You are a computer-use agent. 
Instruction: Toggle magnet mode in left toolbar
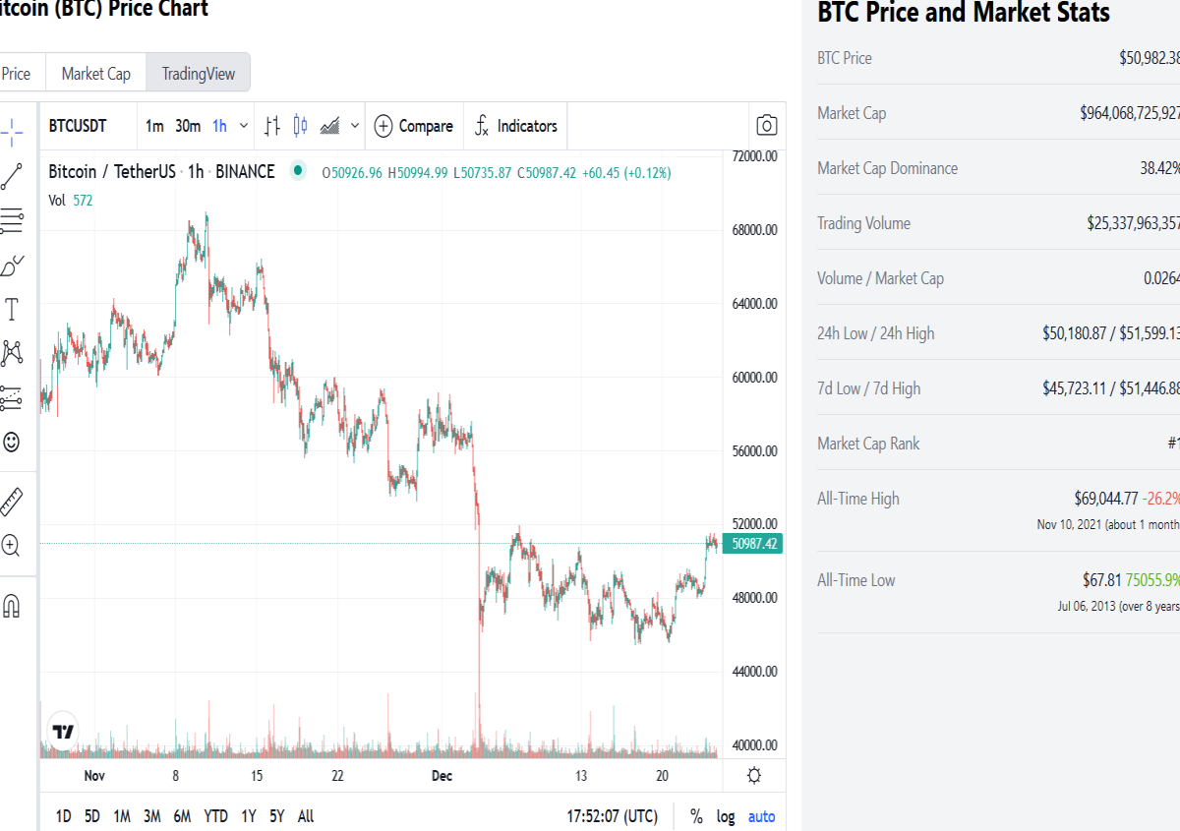click(12, 605)
